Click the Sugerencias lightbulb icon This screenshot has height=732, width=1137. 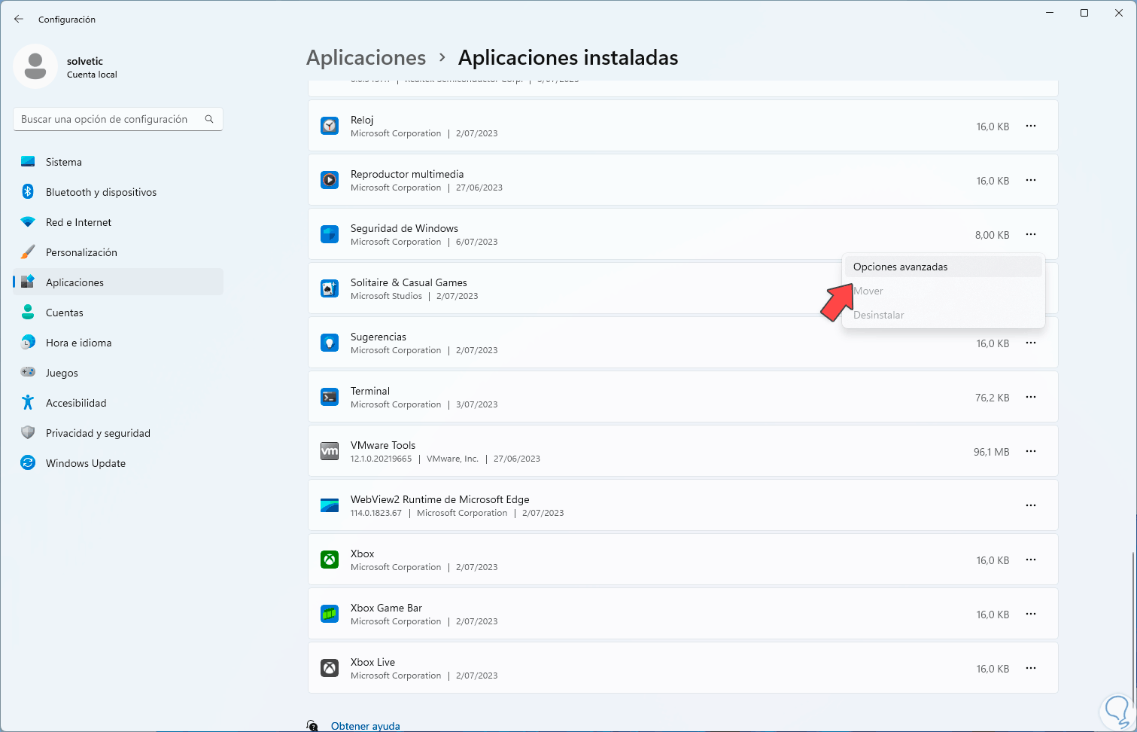click(330, 343)
